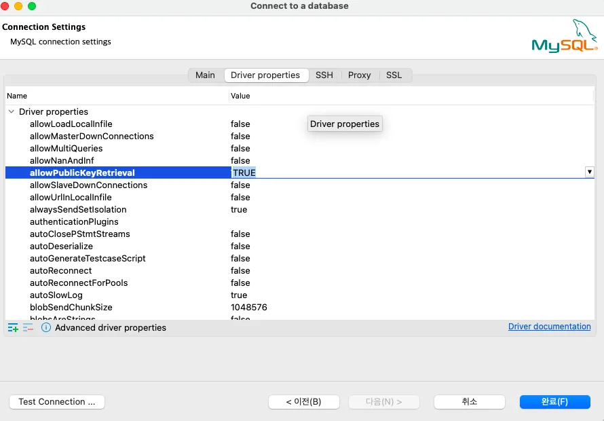604x421 pixels.
Task: Click the 취소 cancel button
Action: [x=470, y=402]
